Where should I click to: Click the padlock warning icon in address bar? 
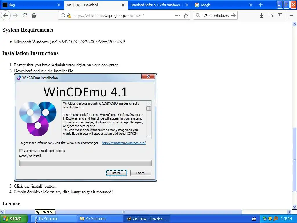pyautogui.click(x=69, y=15)
